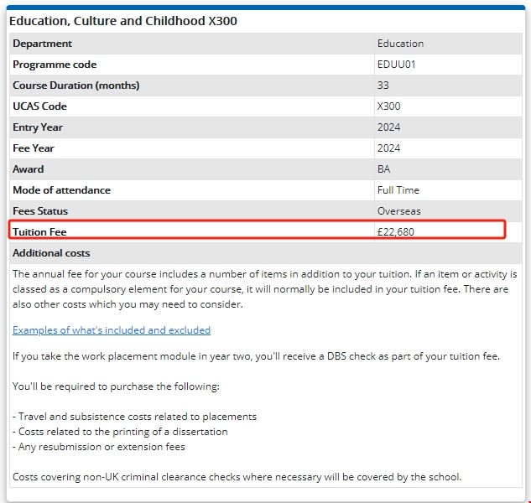Screen dimensions: 531x503
Task: Click the 'Course Duration (months)' label
Action: tap(75, 86)
